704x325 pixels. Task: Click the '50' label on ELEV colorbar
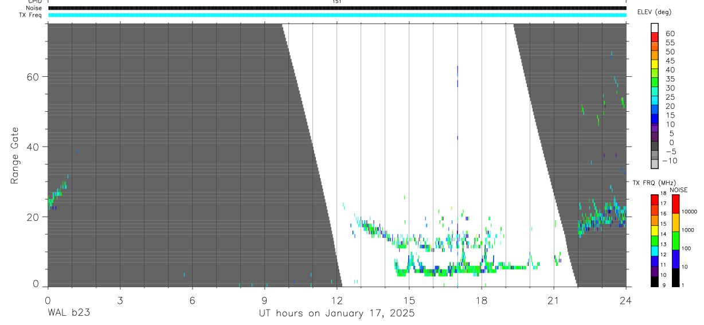click(670, 52)
